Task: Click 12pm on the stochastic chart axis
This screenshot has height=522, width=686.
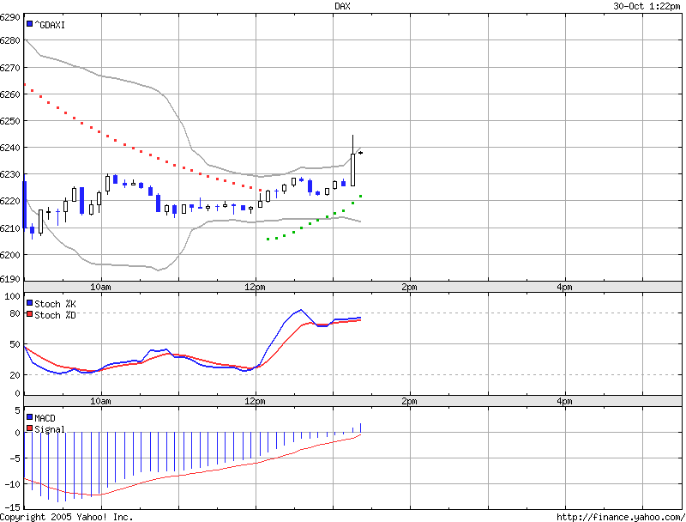Action: click(x=255, y=401)
